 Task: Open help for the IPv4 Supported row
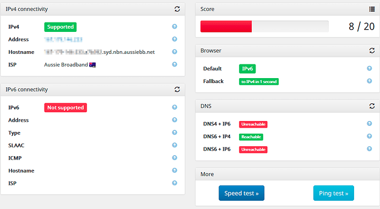click(175, 26)
